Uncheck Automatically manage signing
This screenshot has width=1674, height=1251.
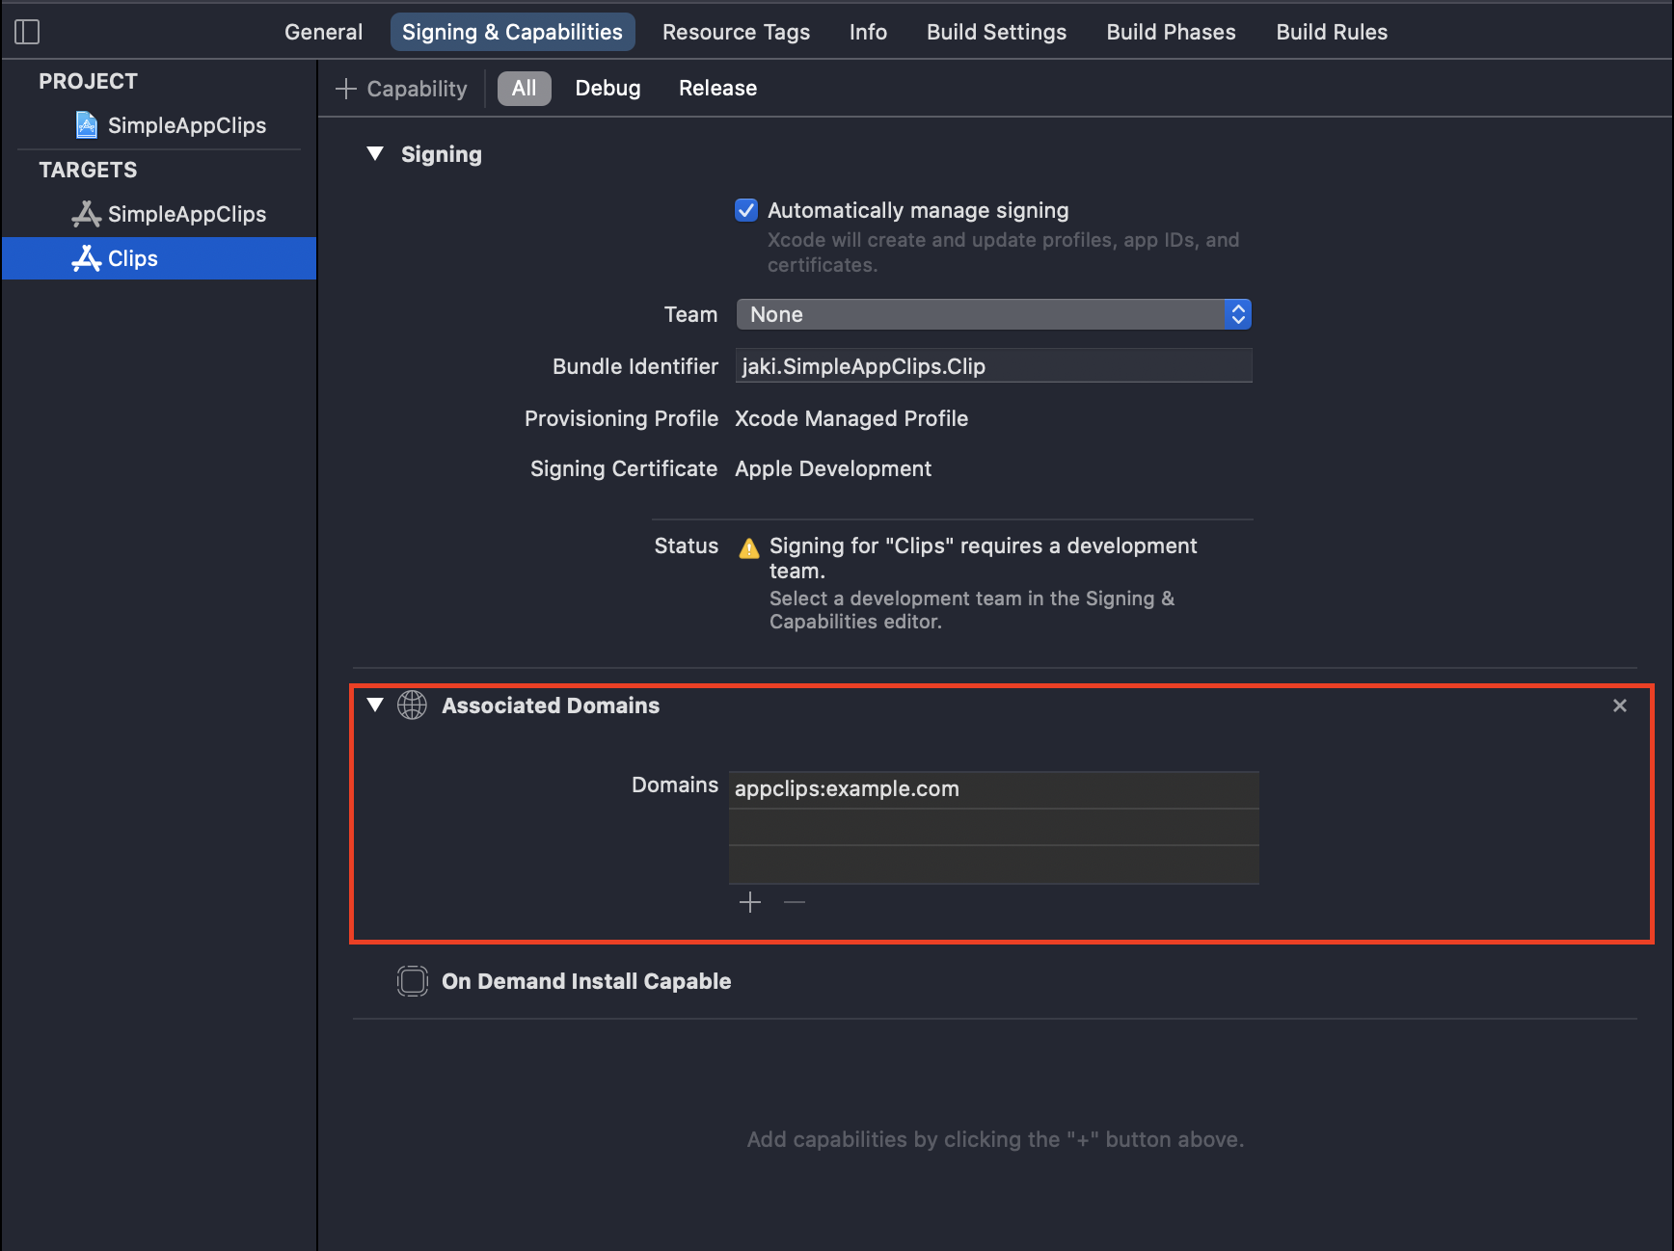[746, 210]
